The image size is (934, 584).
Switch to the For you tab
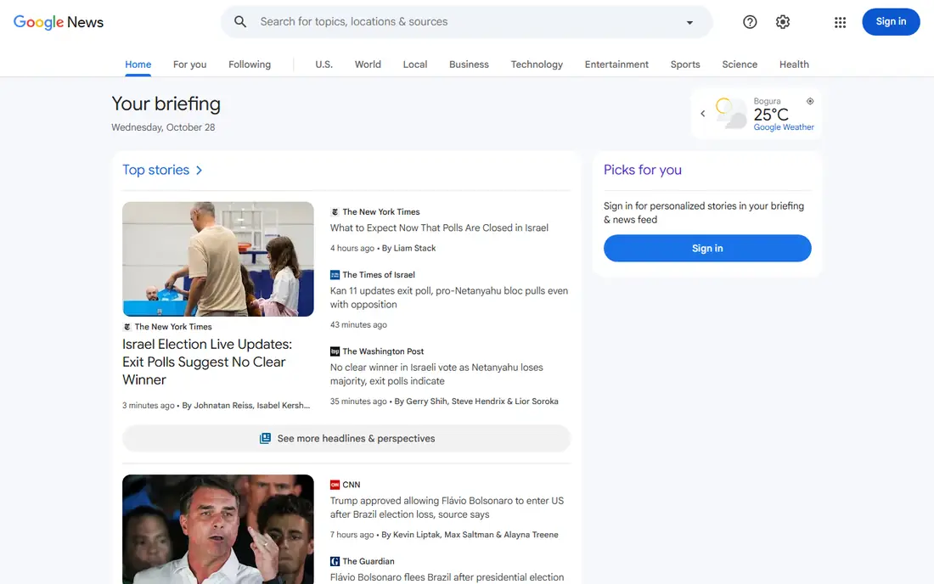189,65
